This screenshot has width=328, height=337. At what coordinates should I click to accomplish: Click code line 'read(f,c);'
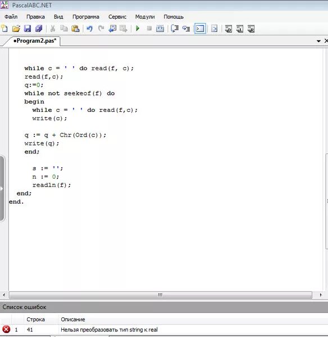tap(44, 77)
